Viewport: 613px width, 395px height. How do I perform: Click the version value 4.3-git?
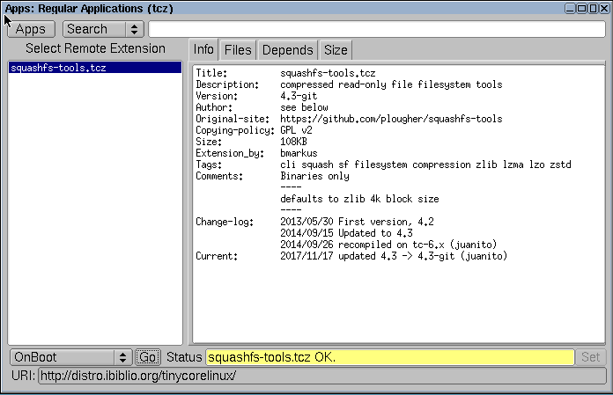(299, 96)
